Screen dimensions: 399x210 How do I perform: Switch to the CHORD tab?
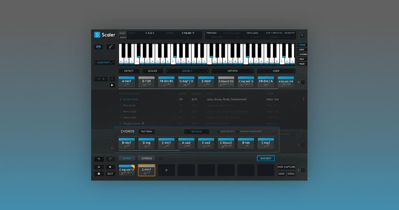(x=302, y=54)
